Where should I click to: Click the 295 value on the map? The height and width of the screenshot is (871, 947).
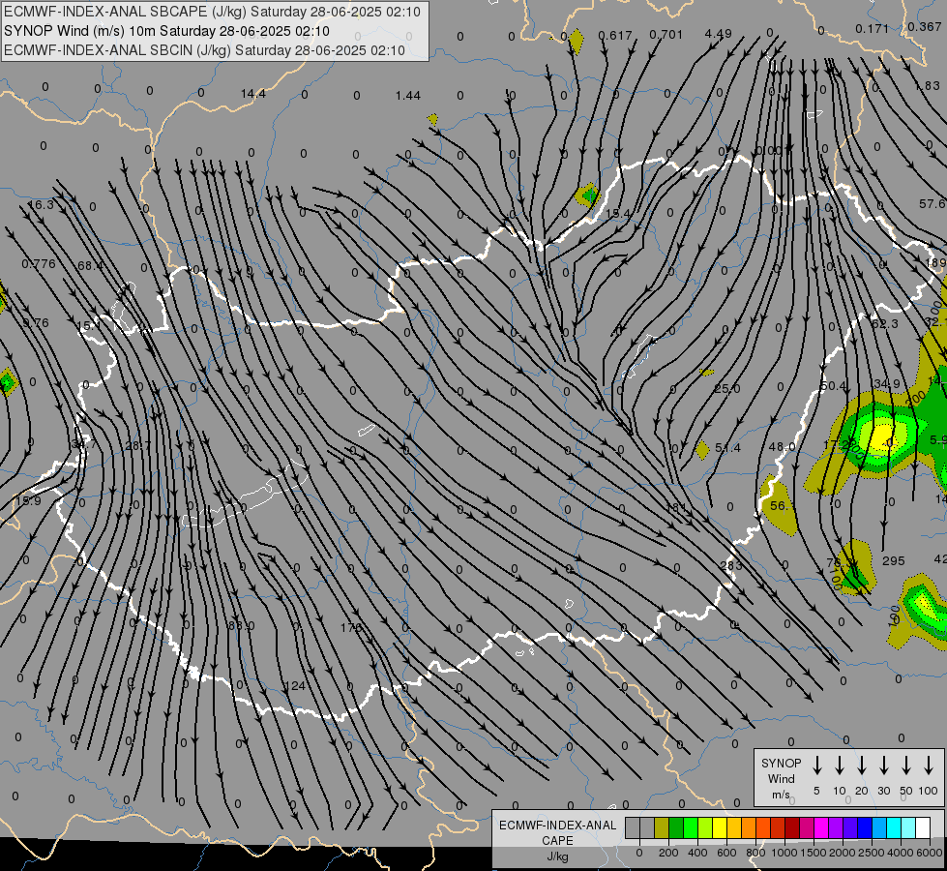893,561
